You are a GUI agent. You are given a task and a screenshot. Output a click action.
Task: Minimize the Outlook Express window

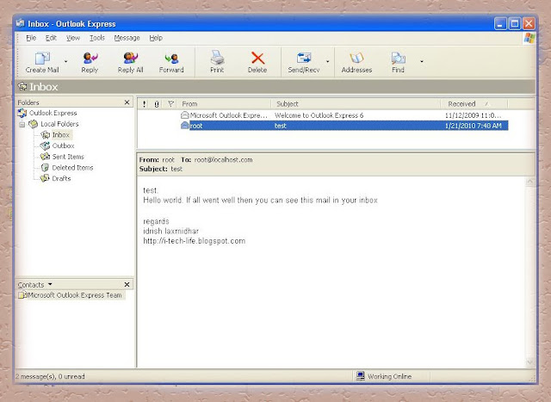coord(500,24)
